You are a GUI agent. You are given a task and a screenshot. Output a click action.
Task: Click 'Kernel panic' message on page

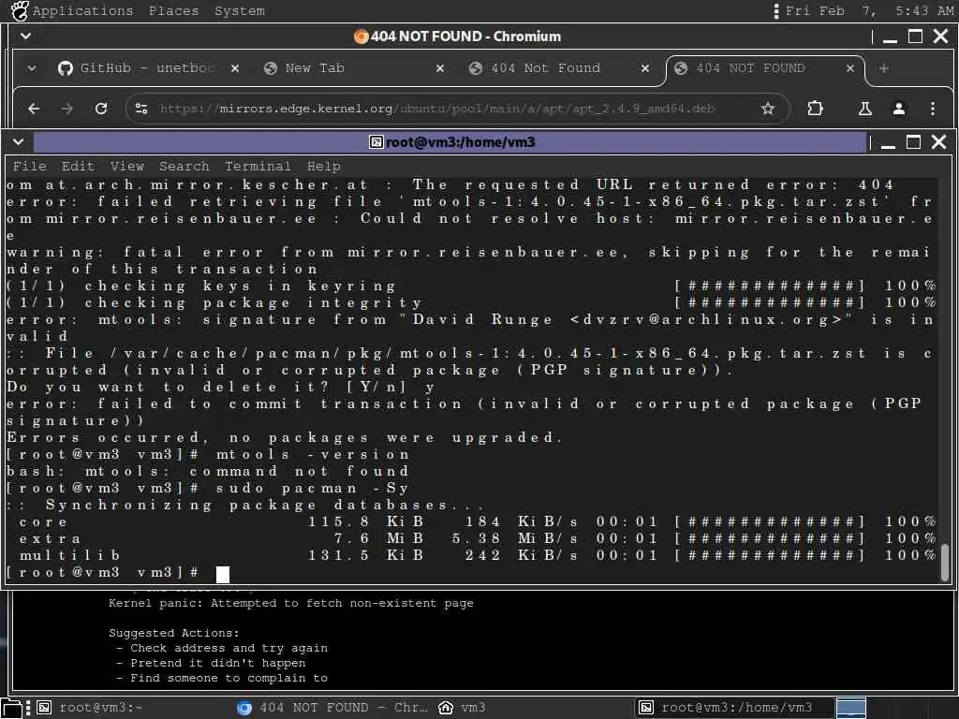pyautogui.click(x=291, y=604)
